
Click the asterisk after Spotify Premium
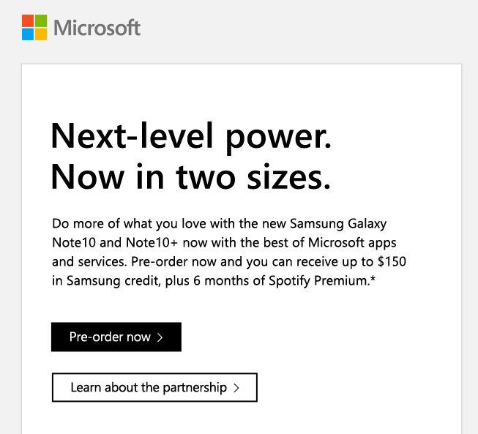[x=373, y=280]
